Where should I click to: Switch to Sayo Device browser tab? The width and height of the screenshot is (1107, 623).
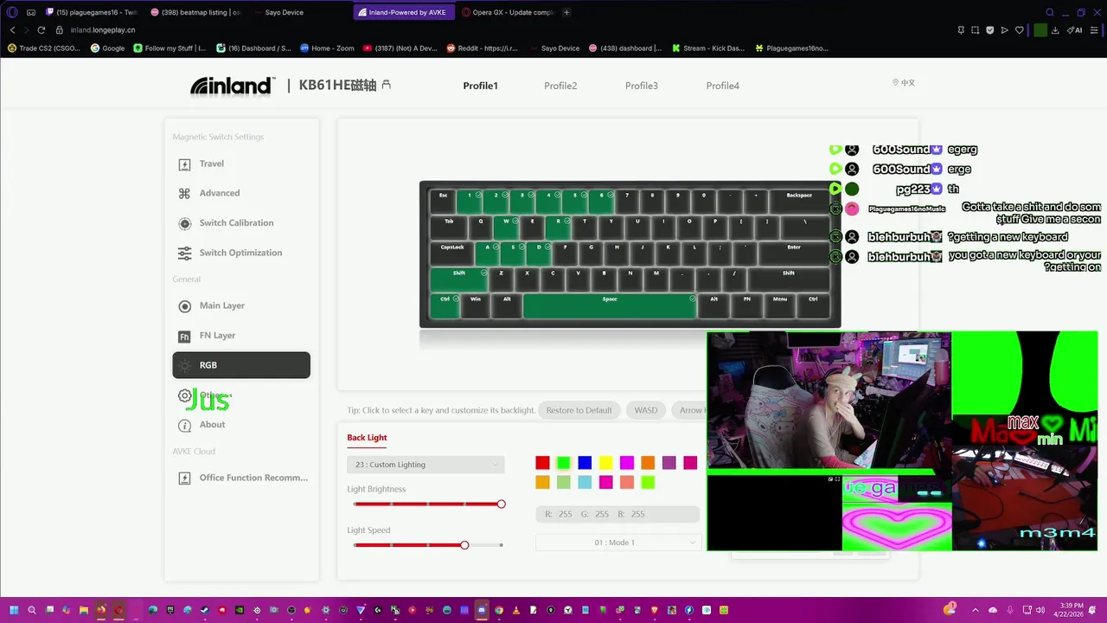(x=299, y=12)
